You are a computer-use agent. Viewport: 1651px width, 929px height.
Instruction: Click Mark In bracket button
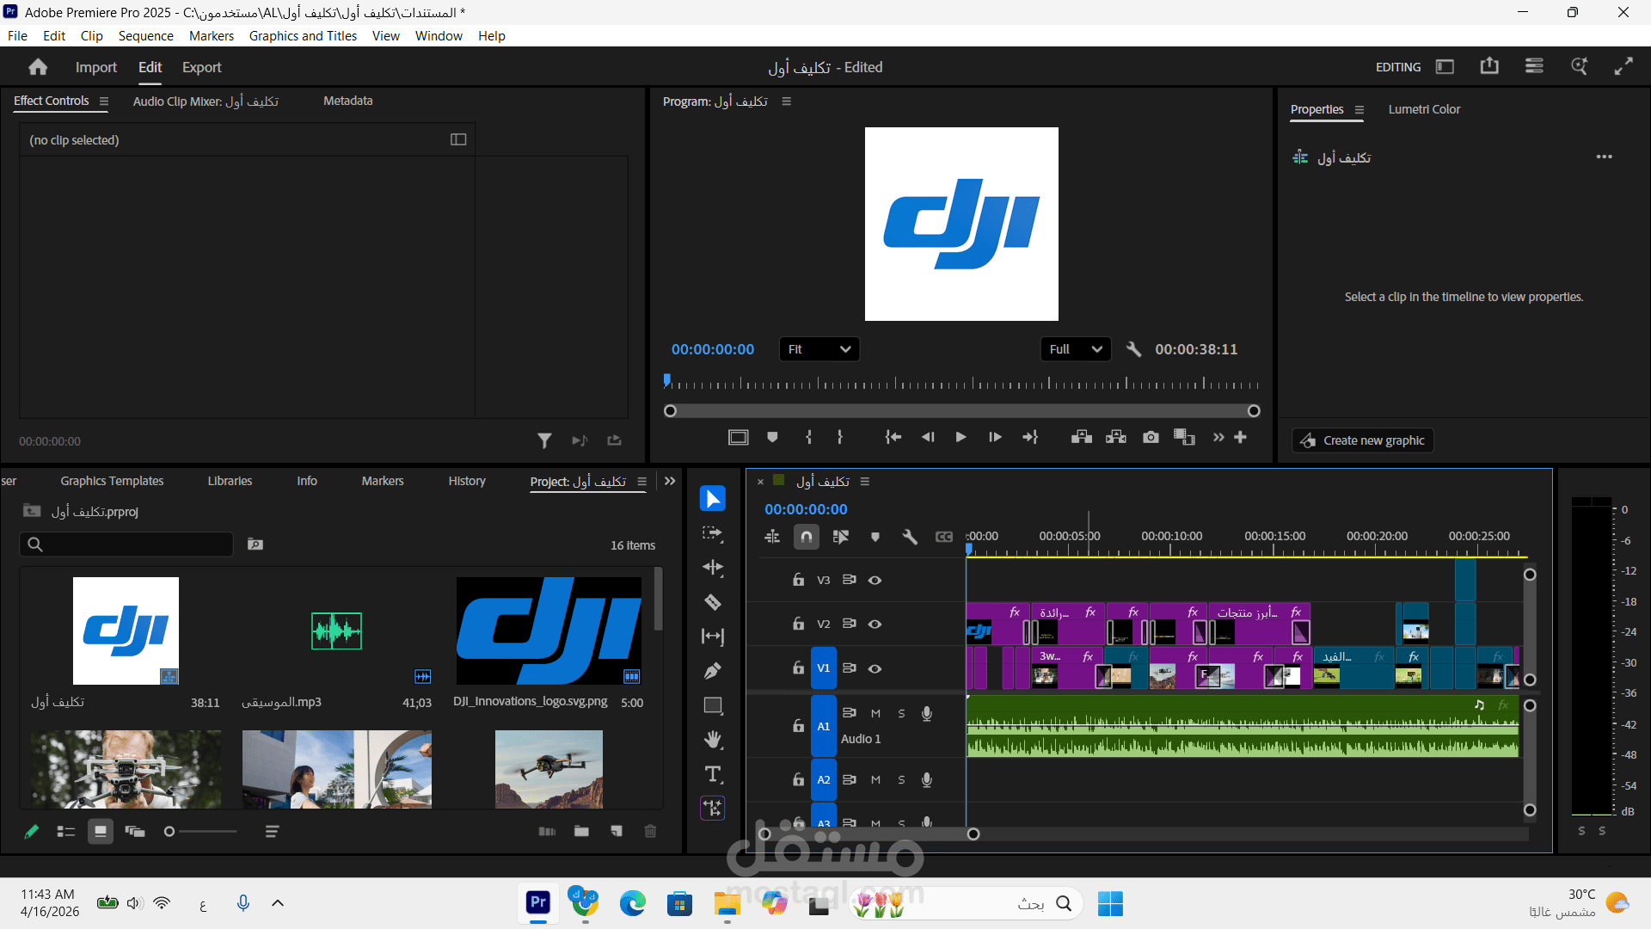[808, 438]
